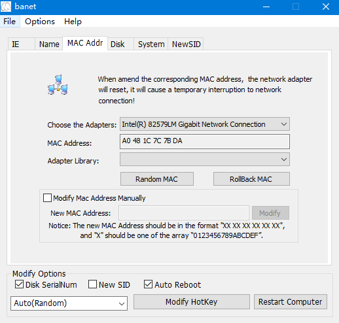Click the RollBack MAC button
The height and width of the screenshot is (323, 339).
[251, 179]
